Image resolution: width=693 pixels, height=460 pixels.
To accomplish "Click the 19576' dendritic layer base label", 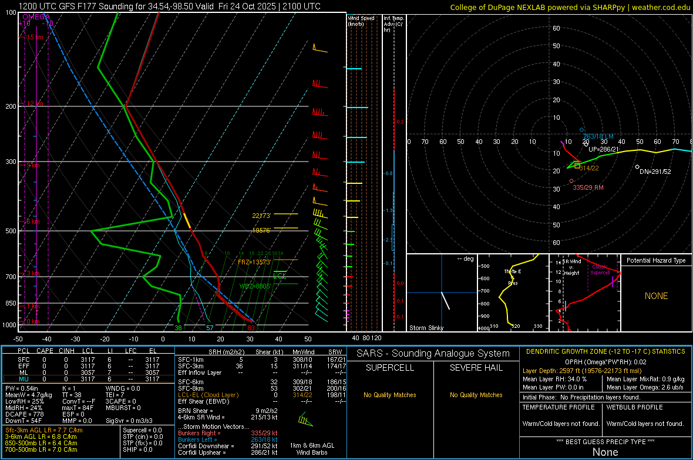I will coord(261,230).
